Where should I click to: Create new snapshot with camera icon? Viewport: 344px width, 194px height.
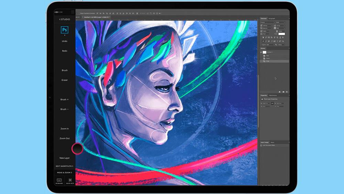[283, 92]
